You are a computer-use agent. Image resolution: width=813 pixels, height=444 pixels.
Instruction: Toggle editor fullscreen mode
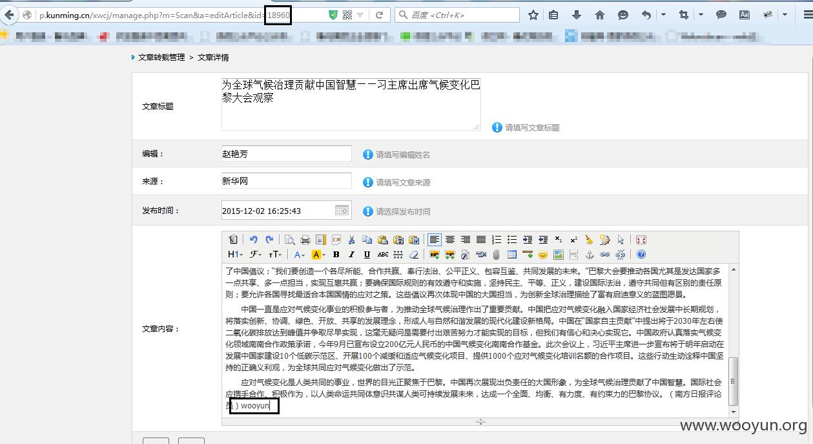640,240
